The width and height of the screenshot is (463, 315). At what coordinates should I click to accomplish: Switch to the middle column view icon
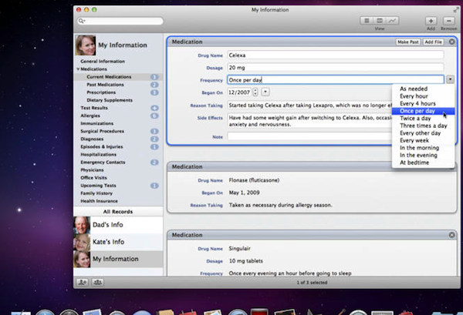pos(380,20)
